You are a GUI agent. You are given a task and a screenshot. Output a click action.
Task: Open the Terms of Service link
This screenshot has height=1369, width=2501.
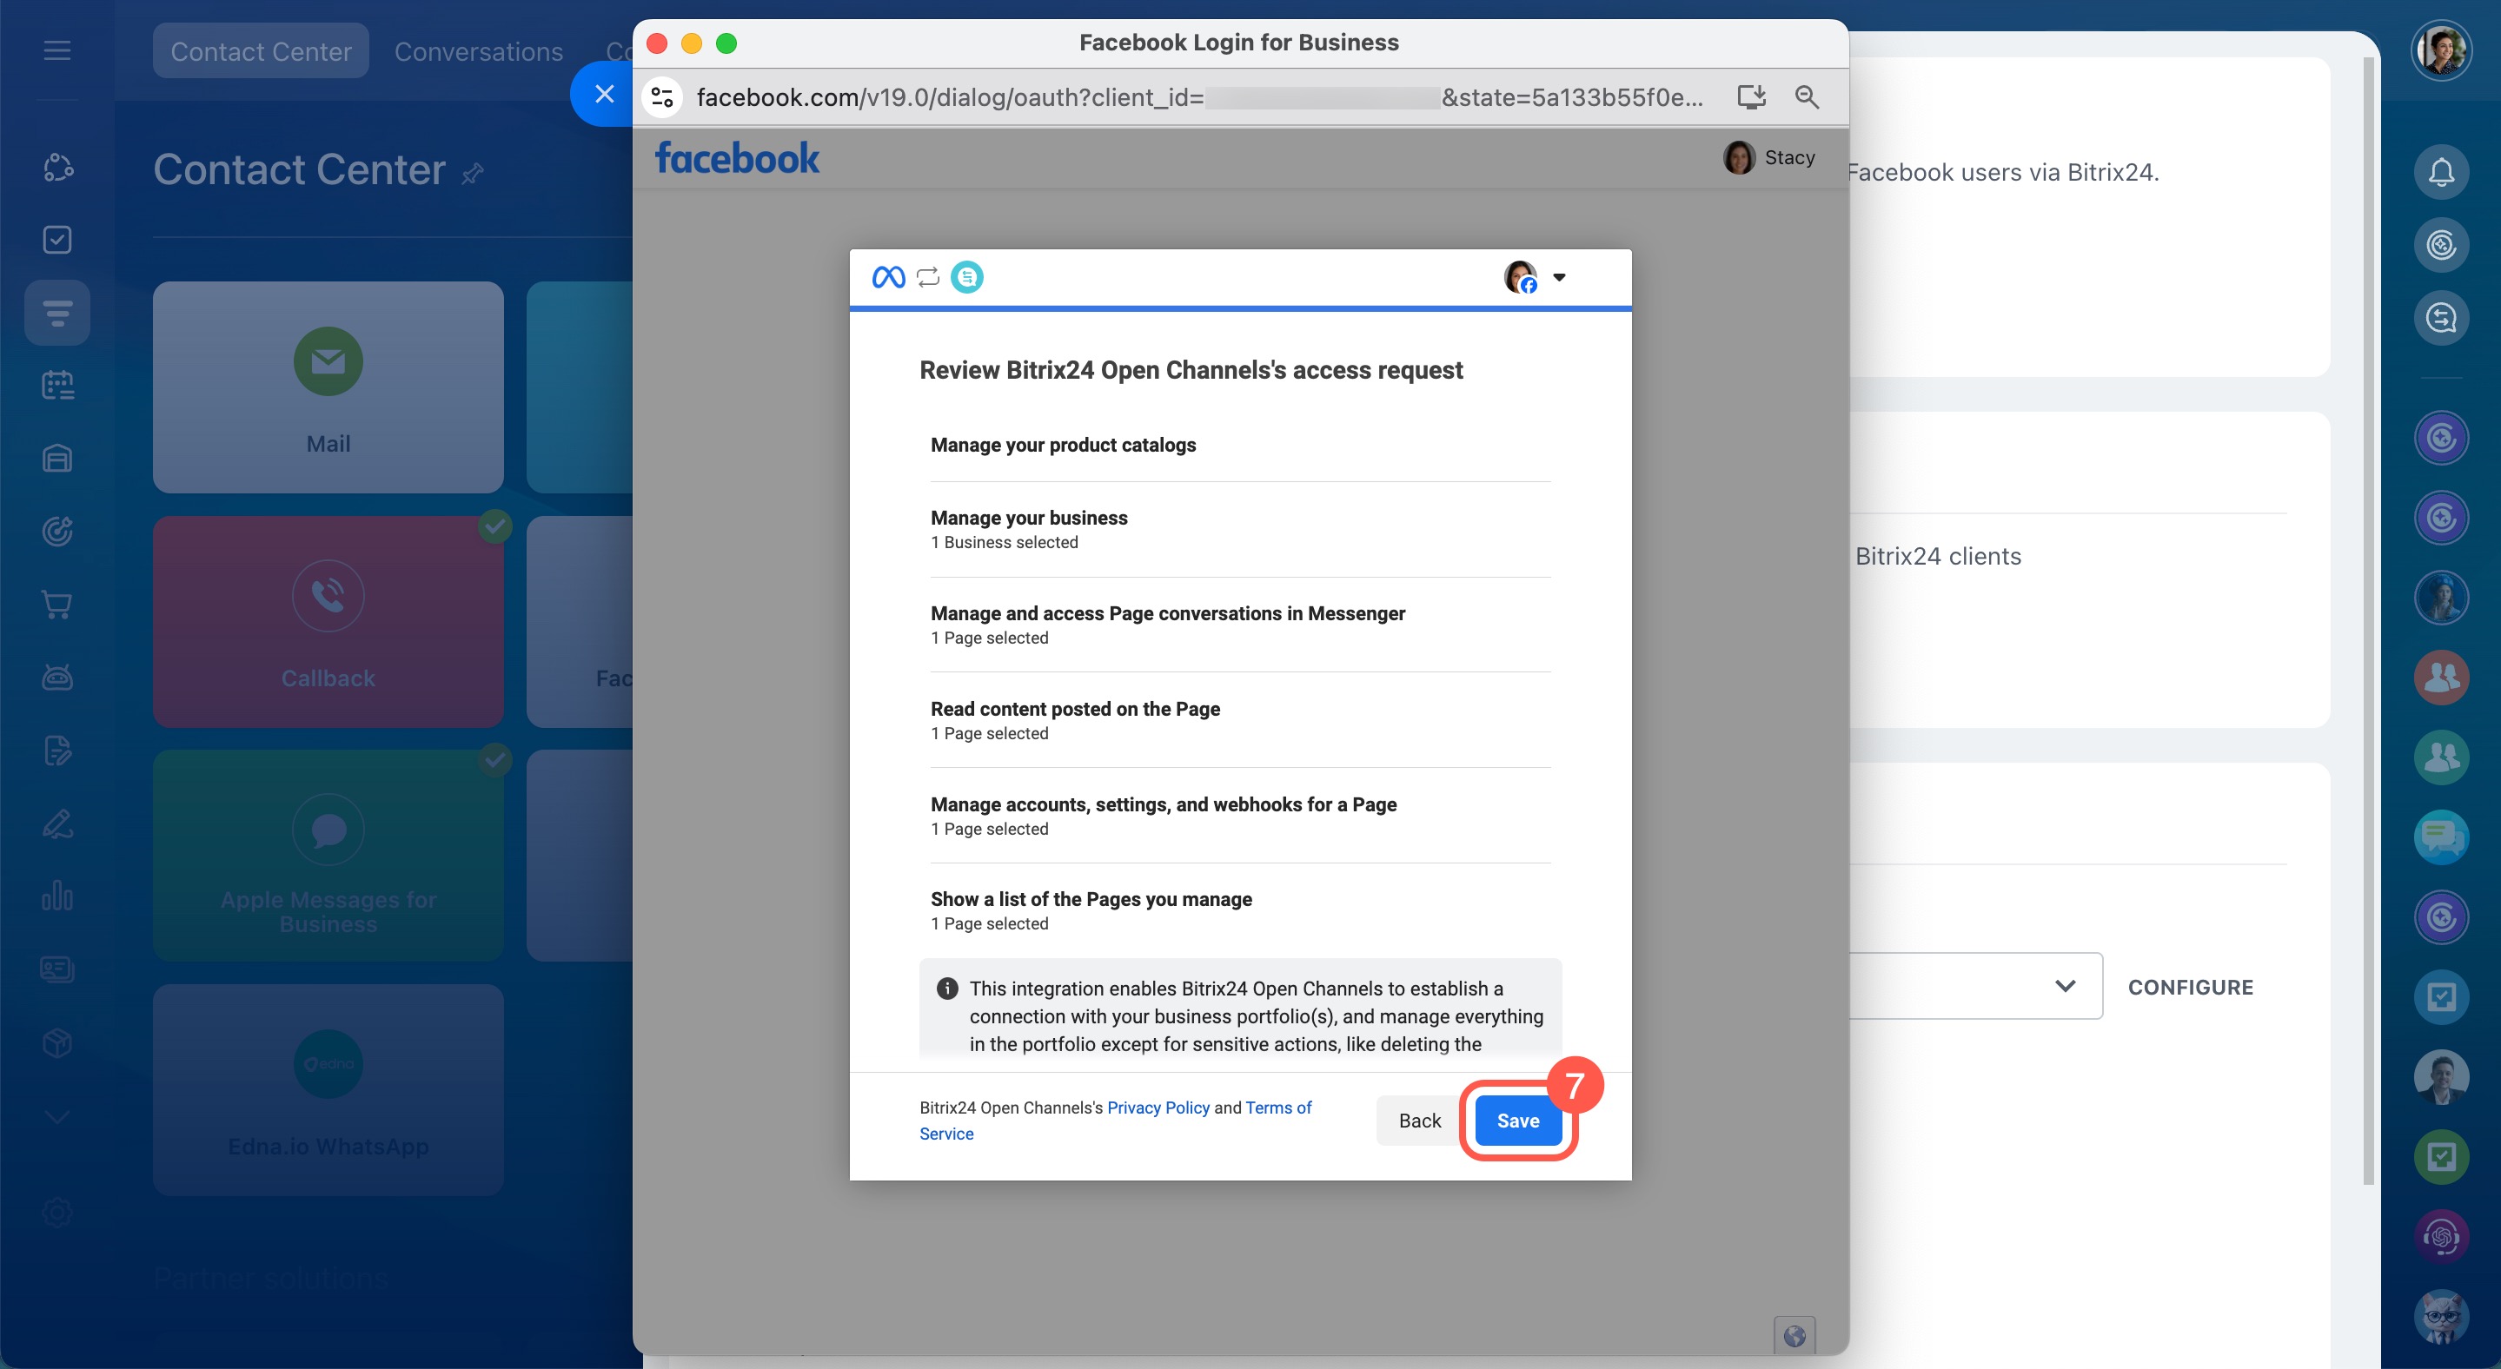(1277, 1107)
